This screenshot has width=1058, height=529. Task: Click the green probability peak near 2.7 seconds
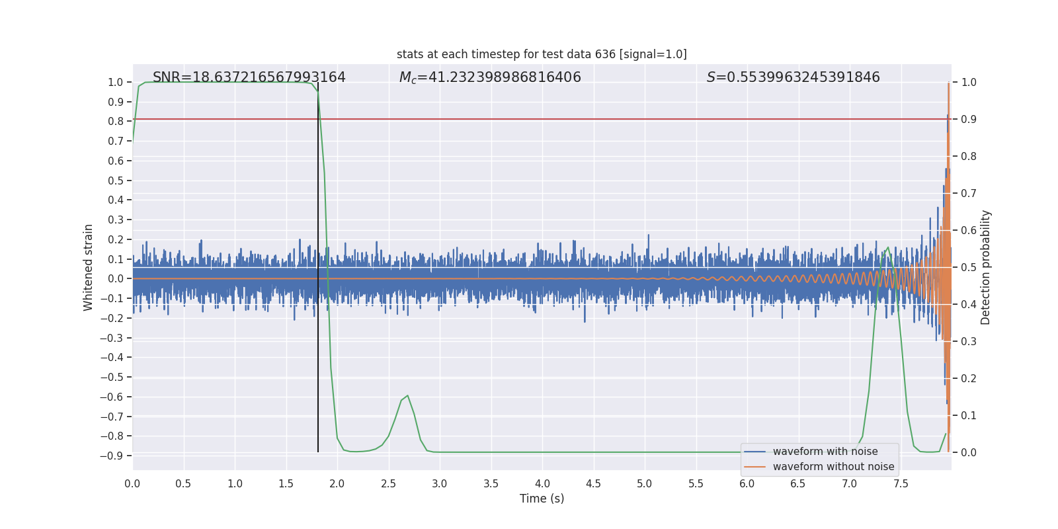tap(407, 395)
